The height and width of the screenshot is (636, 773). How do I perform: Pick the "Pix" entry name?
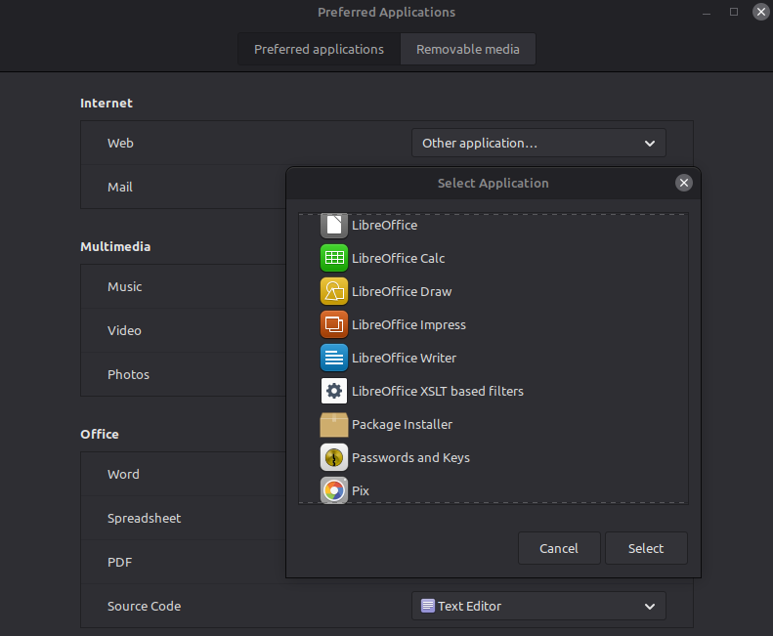point(361,491)
